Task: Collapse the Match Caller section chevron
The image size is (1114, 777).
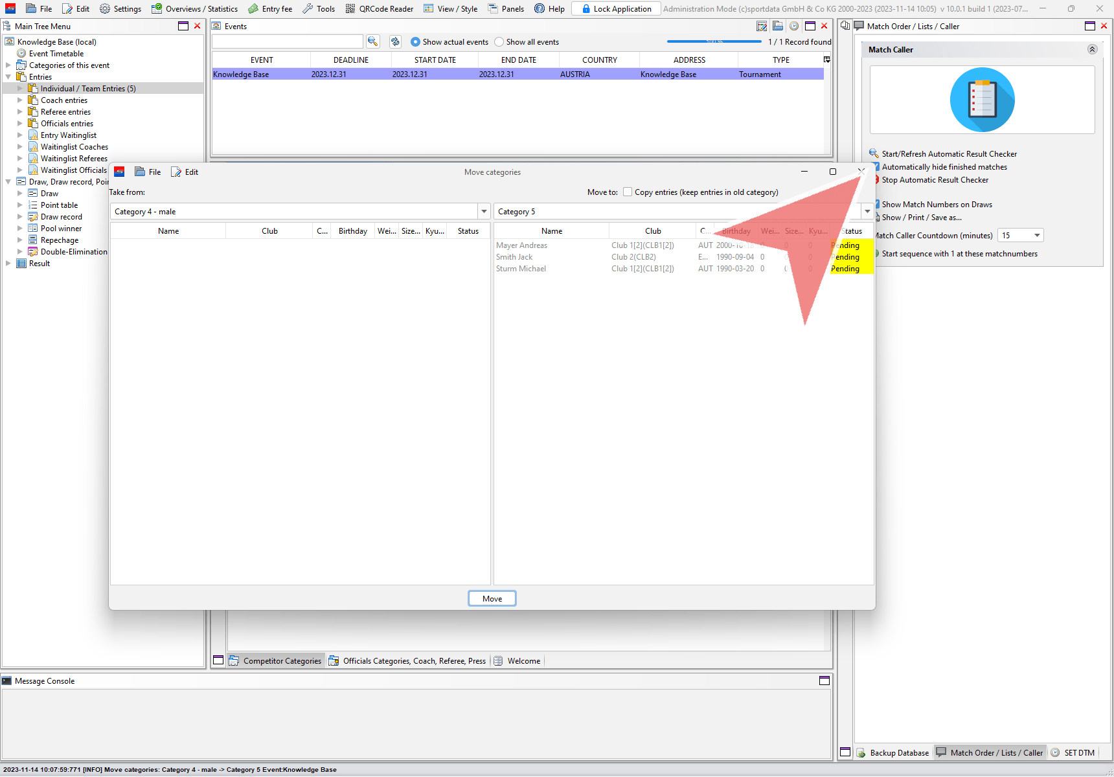Action: (1092, 50)
